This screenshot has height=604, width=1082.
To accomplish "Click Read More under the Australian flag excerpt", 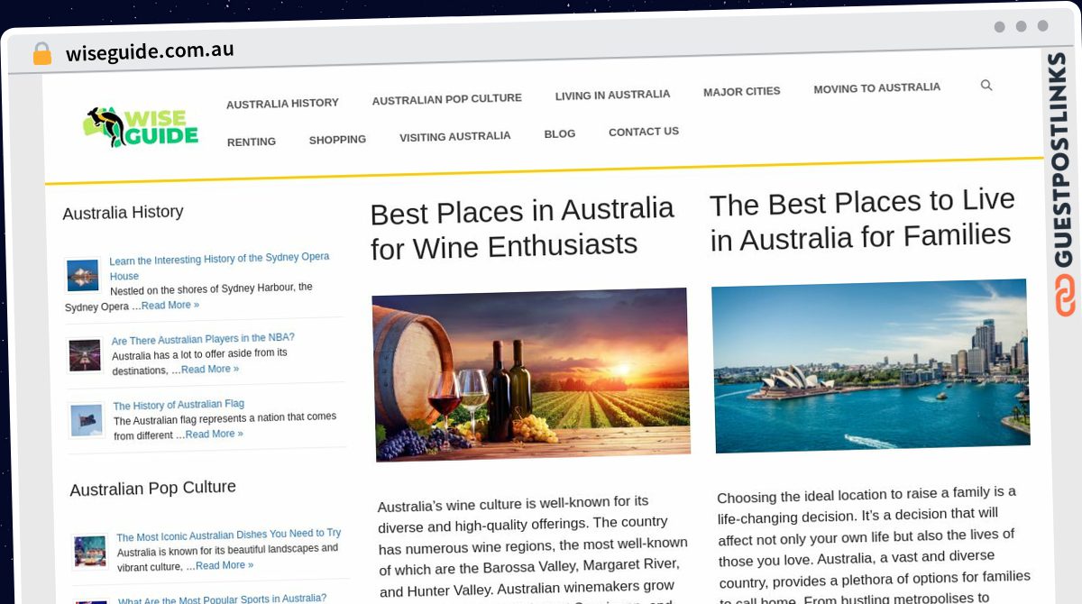I will point(214,435).
